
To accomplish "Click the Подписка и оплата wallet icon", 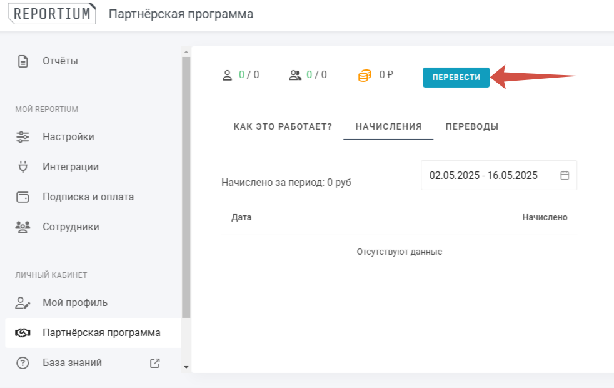I will pos(23,197).
